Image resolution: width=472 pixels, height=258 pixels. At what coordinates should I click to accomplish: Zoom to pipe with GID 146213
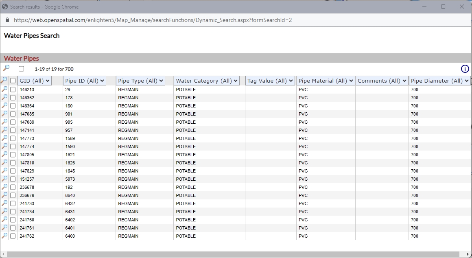click(4, 89)
